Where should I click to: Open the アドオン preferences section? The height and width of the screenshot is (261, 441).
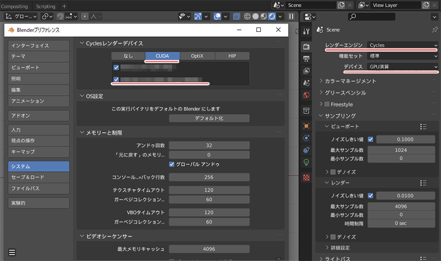(x=39, y=116)
